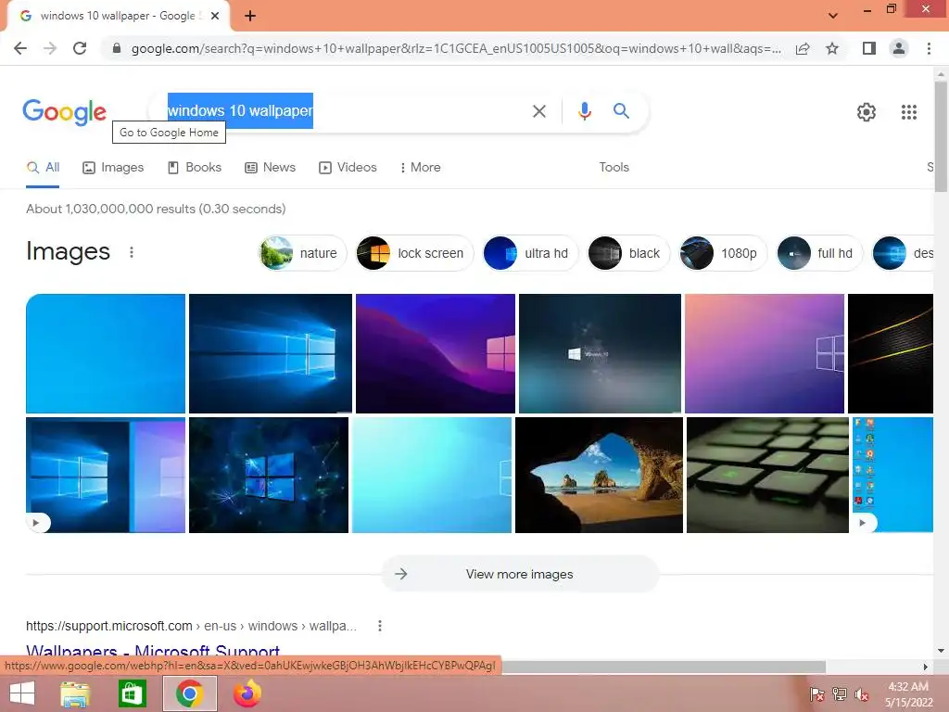The width and height of the screenshot is (949, 712).
Task: Click the Chrome taskbar icon
Action: pos(190,693)
